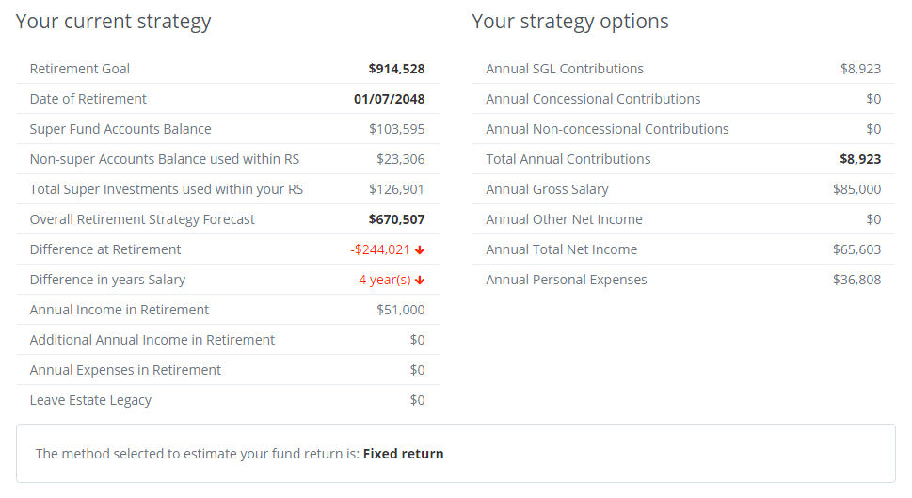The height and width of the screenshot is (498, 912).
Task: Click the Total Super Investments value $126,901
Action: click(x=396, y=189)
